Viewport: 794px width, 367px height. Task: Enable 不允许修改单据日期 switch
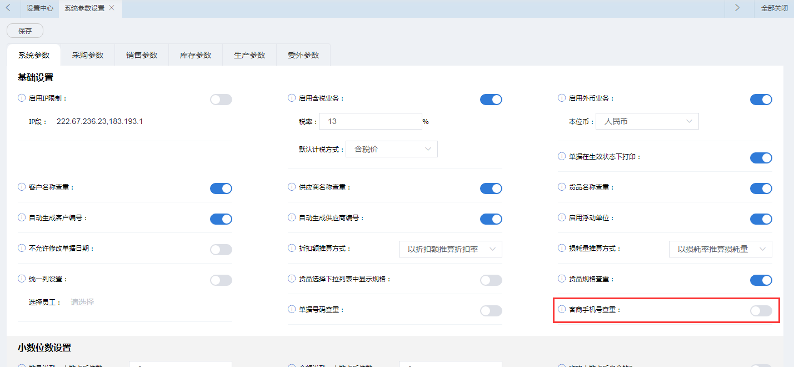221,250
